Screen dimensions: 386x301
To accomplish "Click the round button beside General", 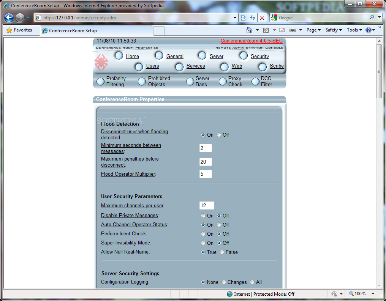I will pyautogui.click(x=159, y=56).
